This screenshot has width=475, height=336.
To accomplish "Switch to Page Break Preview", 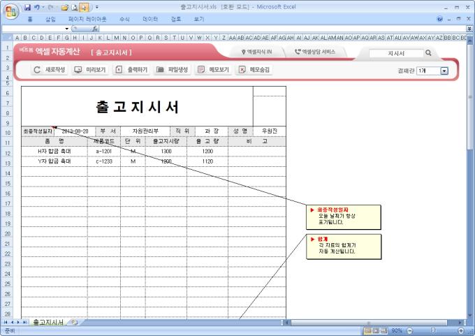I will [x=383, y=330].
